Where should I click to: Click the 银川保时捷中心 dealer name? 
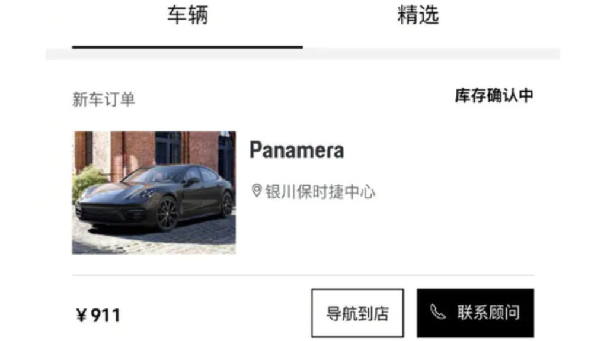[x=320, y=192]
